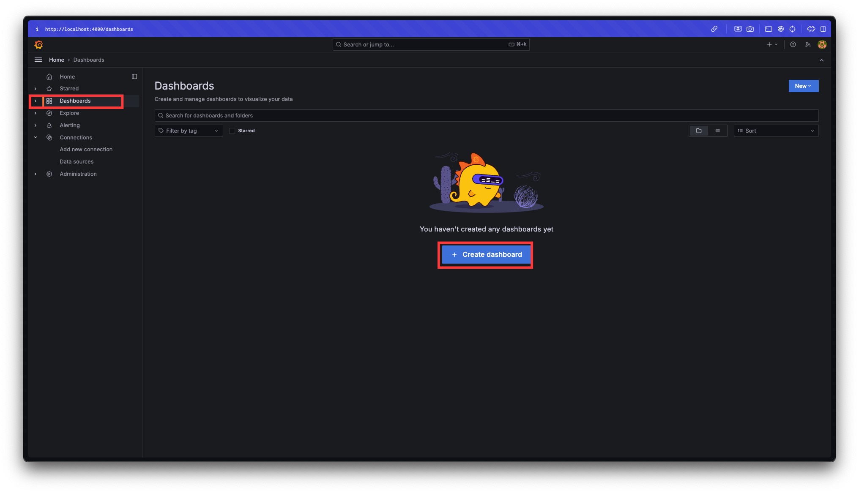
Task: Open the Sort dropdown
Action: point(776,131)
